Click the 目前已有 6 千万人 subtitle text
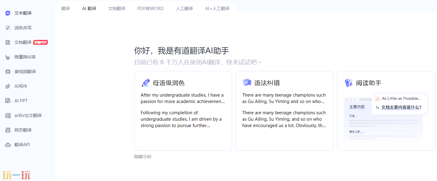Viewport: 437px width, 181px height. coord(198,62)
